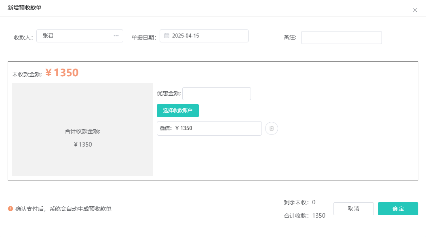Image resolution: width=426 pixels, height=237 pixels.
Task: Click the 合计收款 1350 summary text
Action: pyautogui.click(x=304, y=216)
